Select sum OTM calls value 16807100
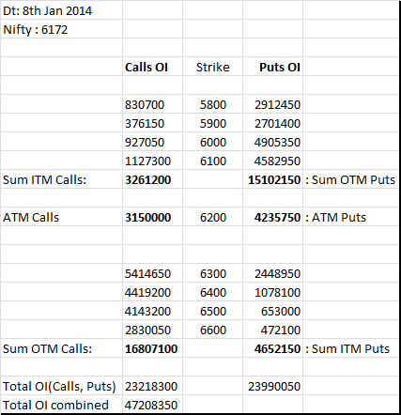Image resolution: width=401 pixels, height=415 pixels. (152, 348)
